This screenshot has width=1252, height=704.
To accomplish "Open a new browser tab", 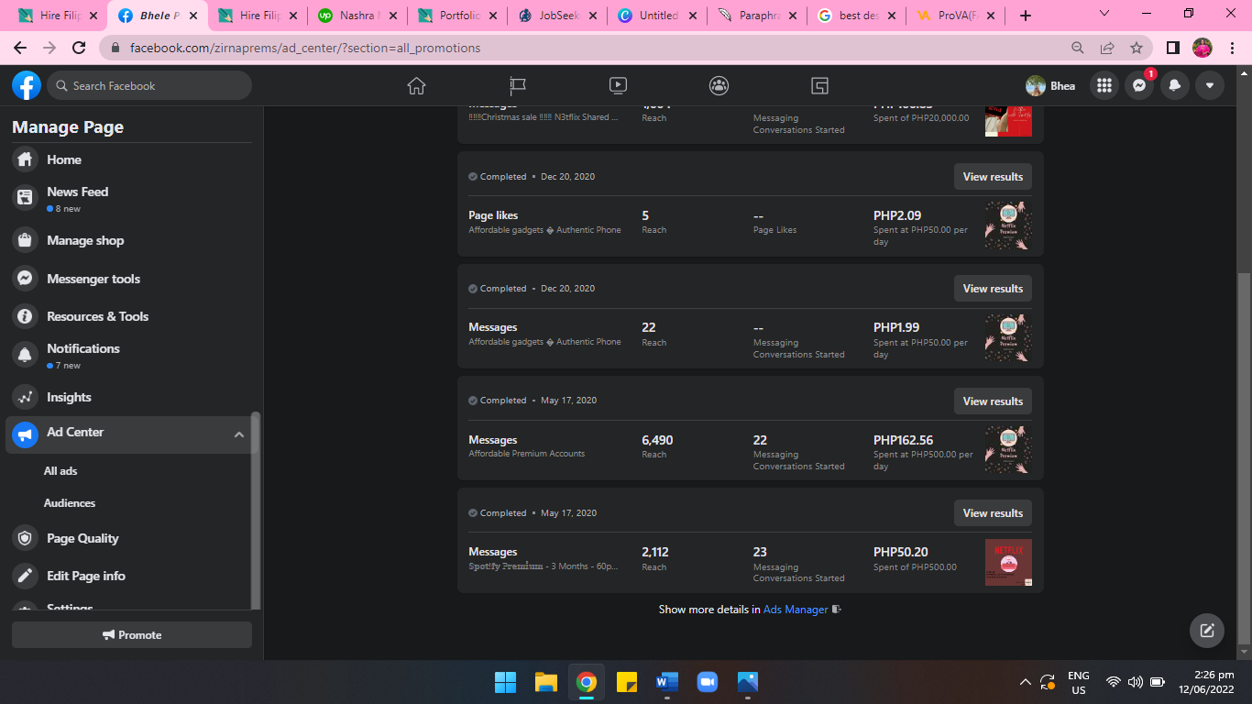I will tap(1026, 16).
